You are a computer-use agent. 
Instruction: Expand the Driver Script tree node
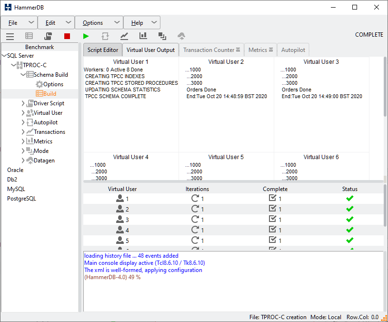pyautogui.click(x=23, y=103)
